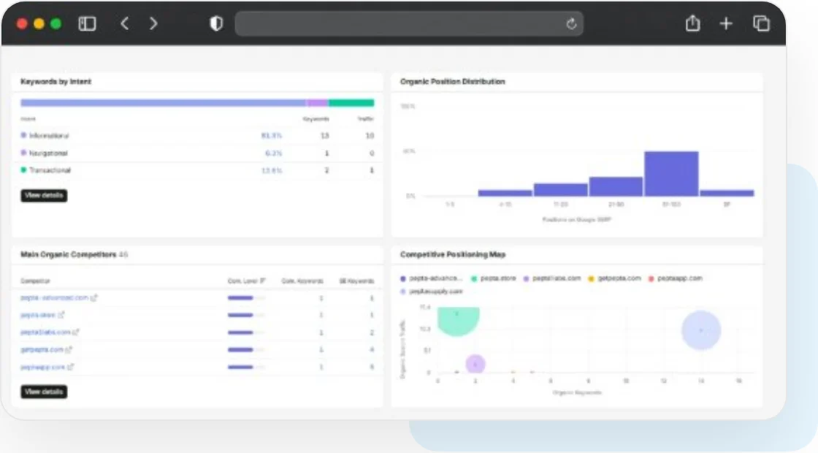Select the Com. Keywords column header
This screenshot has height=453, width=818.
point(302,281)
